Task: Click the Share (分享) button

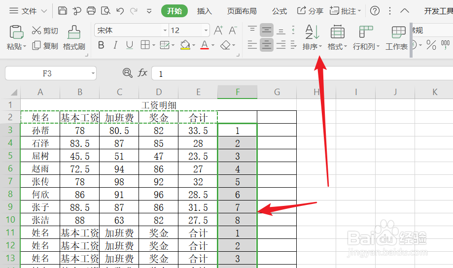Action: click(x=310, y=11)
